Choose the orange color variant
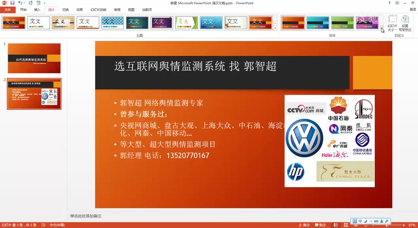This screenshot has height=228, width=418. pyautogui.click(x=293, y=23)
